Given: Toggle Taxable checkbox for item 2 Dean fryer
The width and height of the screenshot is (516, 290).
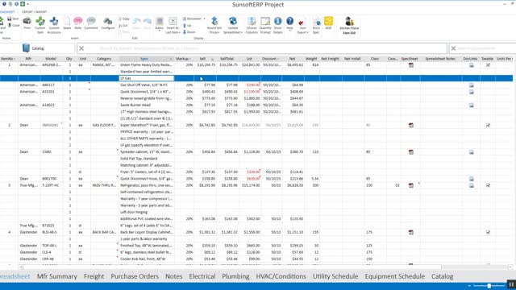Looking at the screenshot, I should point(488,126).
